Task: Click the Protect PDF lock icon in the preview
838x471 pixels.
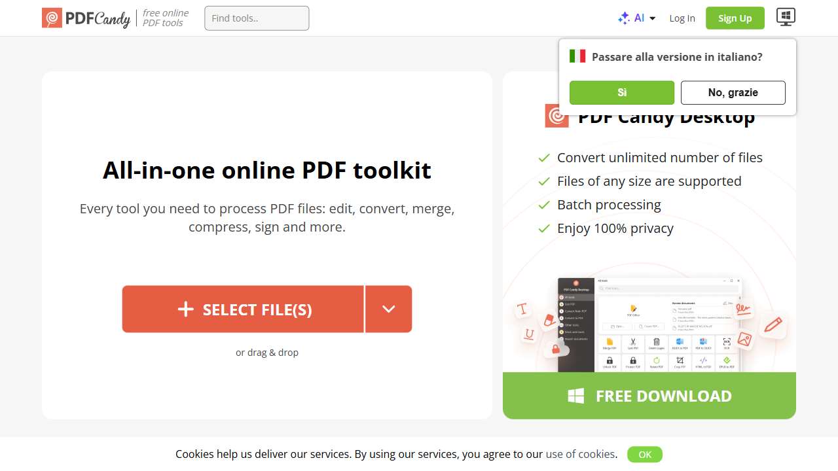Action: tap(633, 360)
